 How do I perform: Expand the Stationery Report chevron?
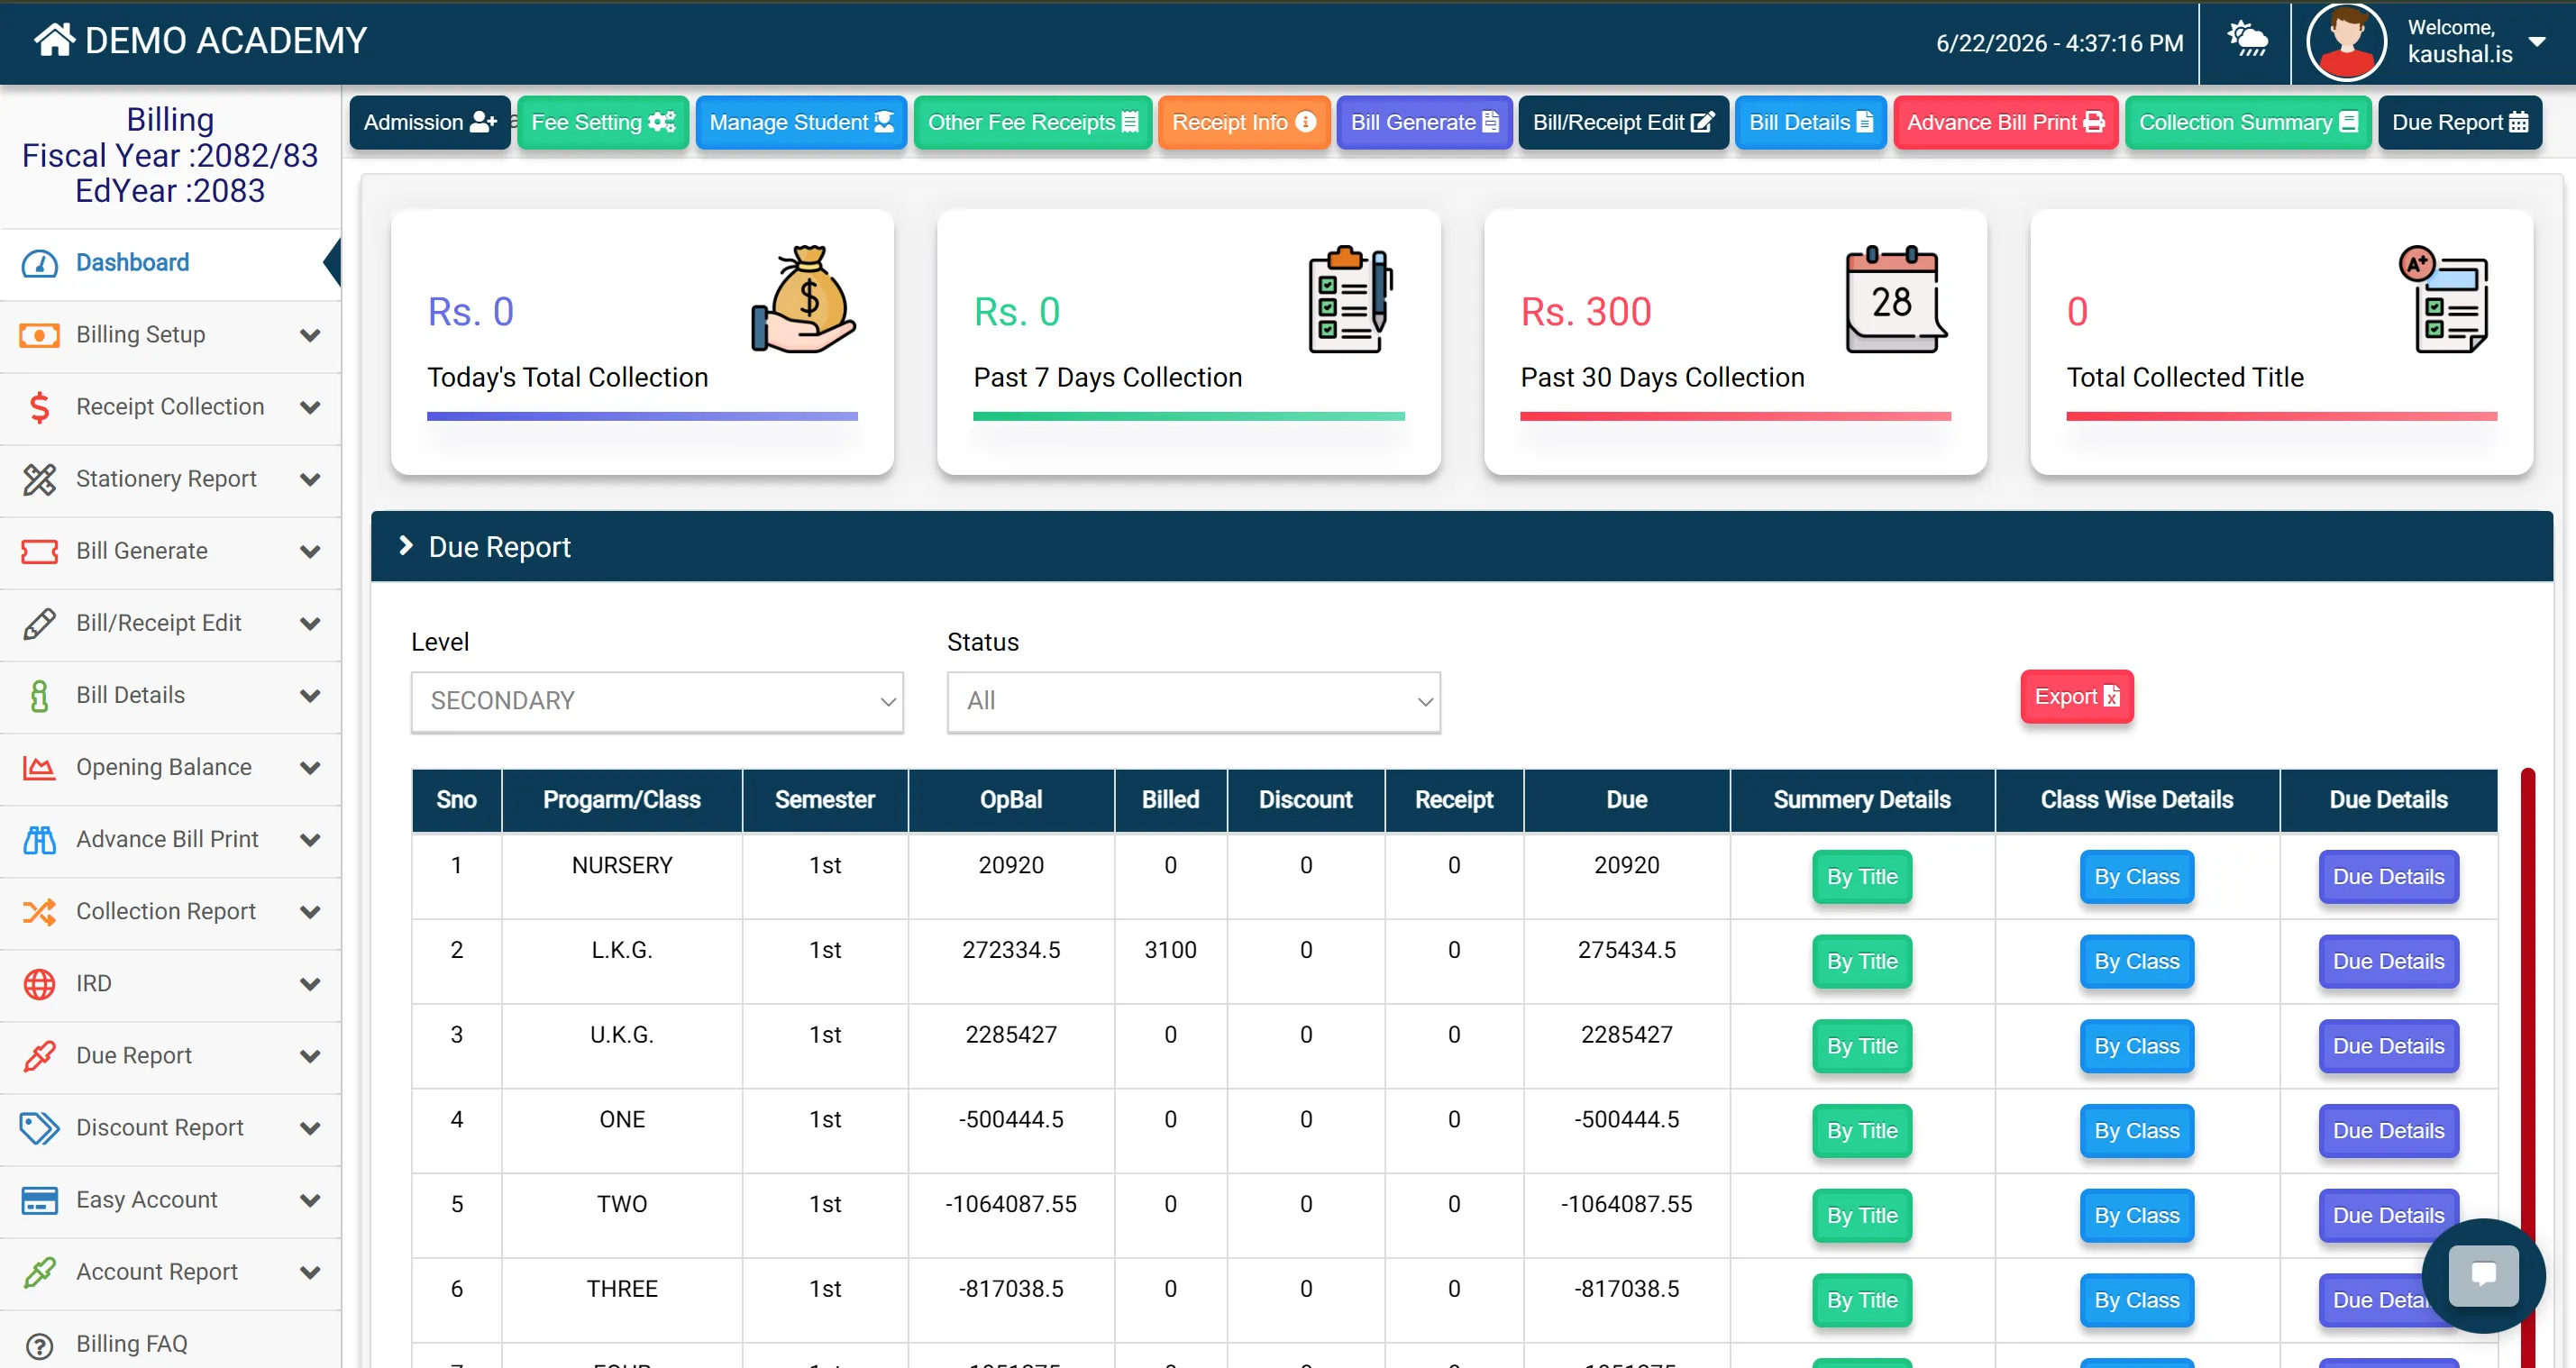click(310, 479)
